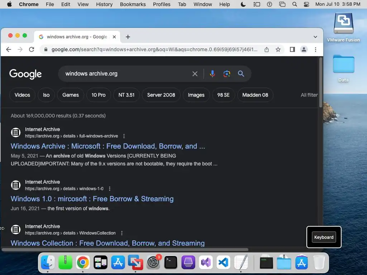The image size is (367, 275).
Task: View site information via the padlock icon
Action: [x=46, y=49]
